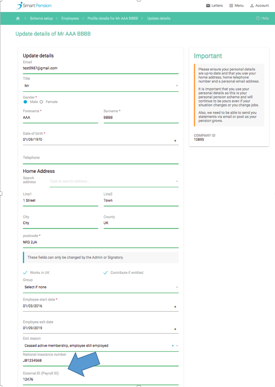The image size is (275, 387).
Task: Expand the Exit reason dropdown
Action: 177,346
